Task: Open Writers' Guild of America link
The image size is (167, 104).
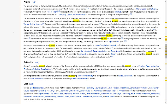Action: (33, 24)
